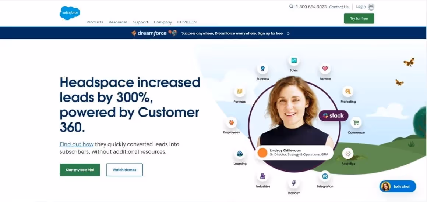Image resolution: width=427 pixels, height=202 pixels.
Task: Follow the Find out how link
Action: (77, 144)
